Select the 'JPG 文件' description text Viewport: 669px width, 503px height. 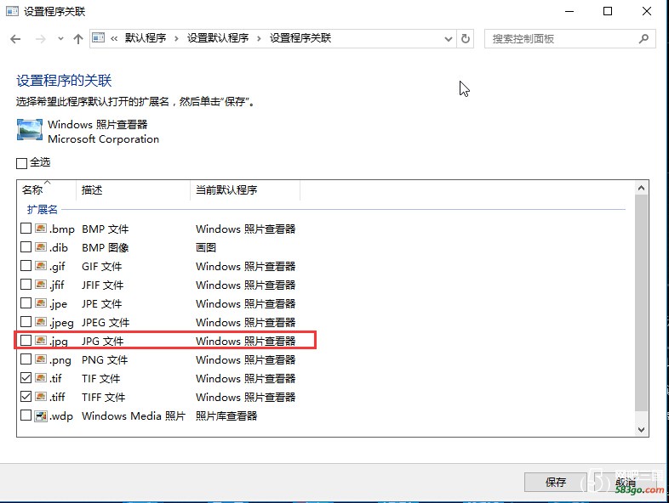103,341
